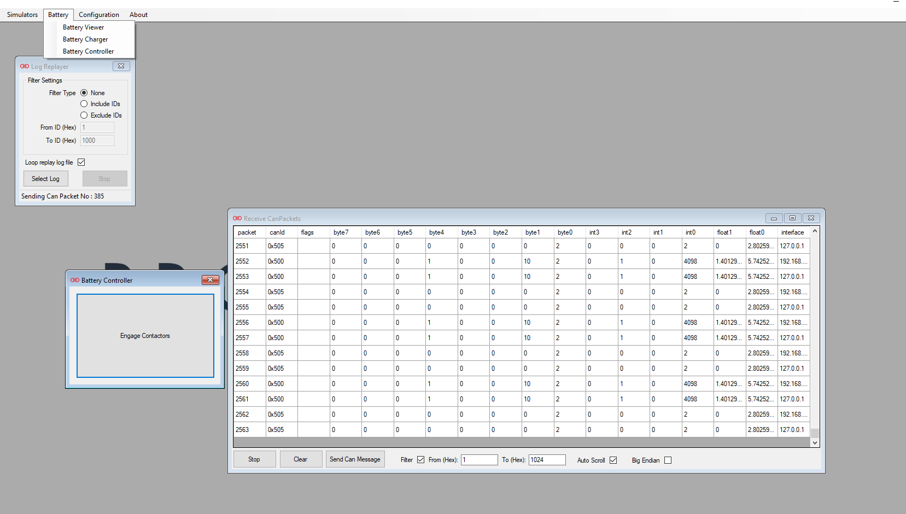Select packet row 2551
906x514 pixels.
522,246
